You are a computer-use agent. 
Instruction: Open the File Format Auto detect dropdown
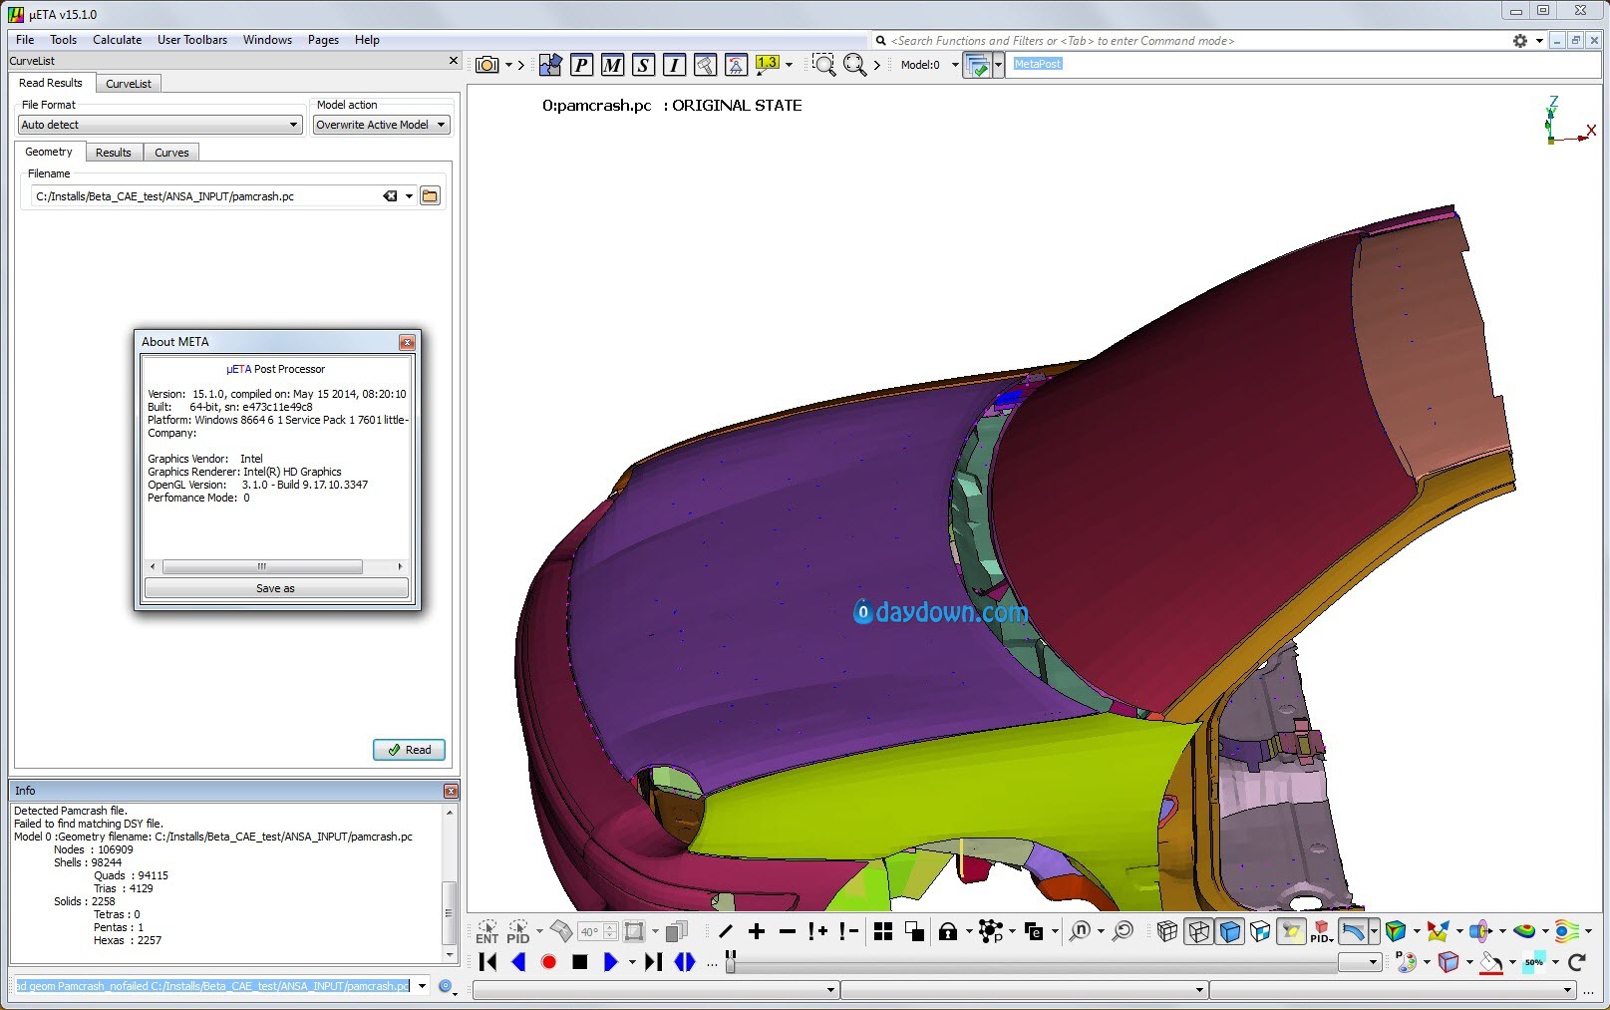[161, 125]
